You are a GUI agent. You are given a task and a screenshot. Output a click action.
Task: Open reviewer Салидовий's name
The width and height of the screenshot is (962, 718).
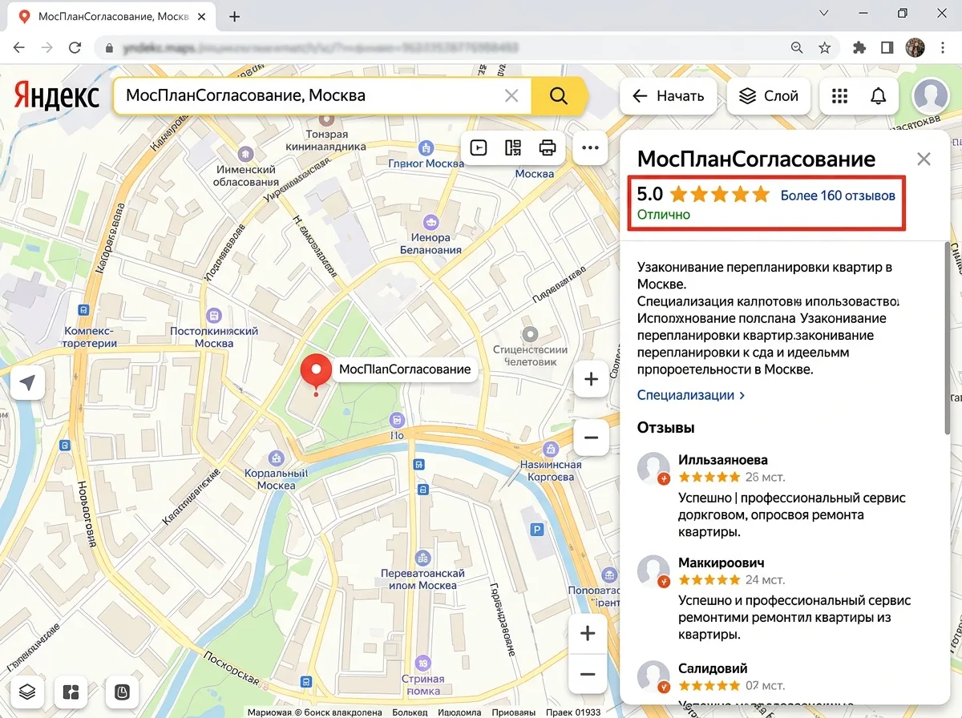click(x=713, y=668)
